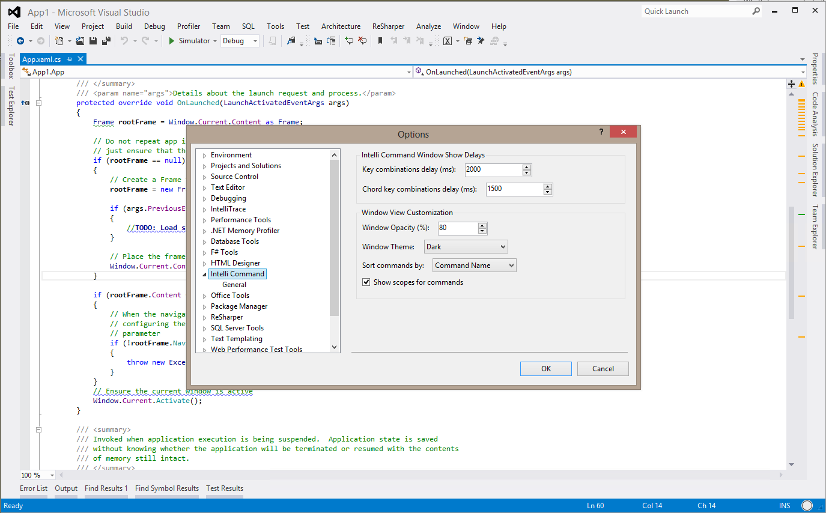Viewport: 826px width, 513px height.
Task: Click the circular icon in status bar
Action: pyautogui.click(x=807, y=506)
